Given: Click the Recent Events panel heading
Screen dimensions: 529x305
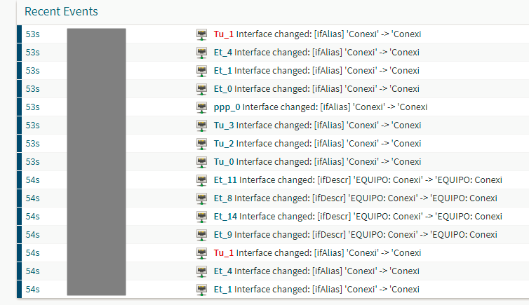Looking at the screenshot, I should tap(61, 11).
